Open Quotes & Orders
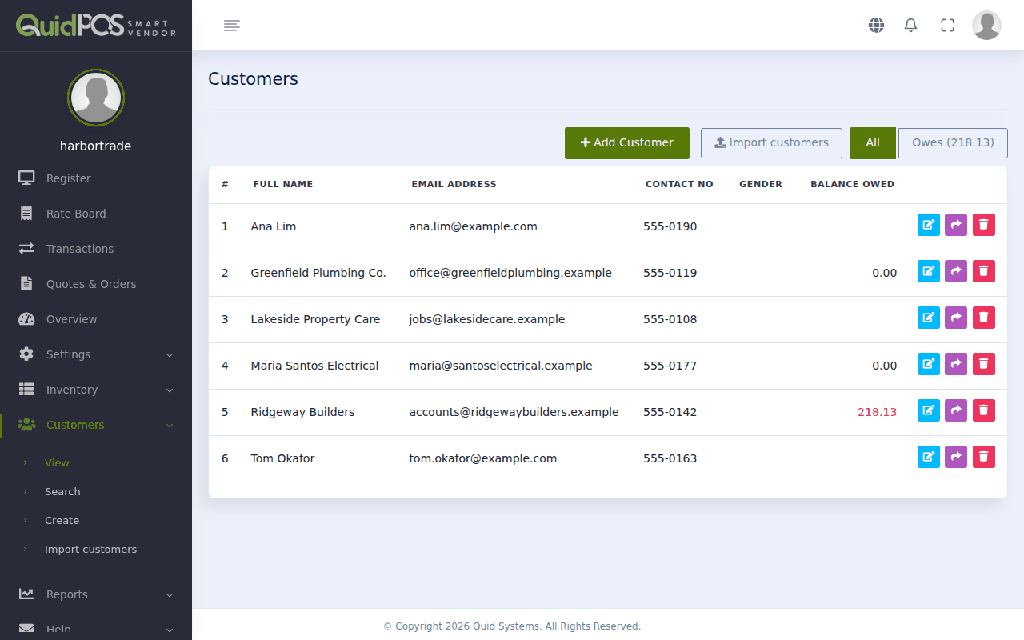 click(x=96, y=284)
